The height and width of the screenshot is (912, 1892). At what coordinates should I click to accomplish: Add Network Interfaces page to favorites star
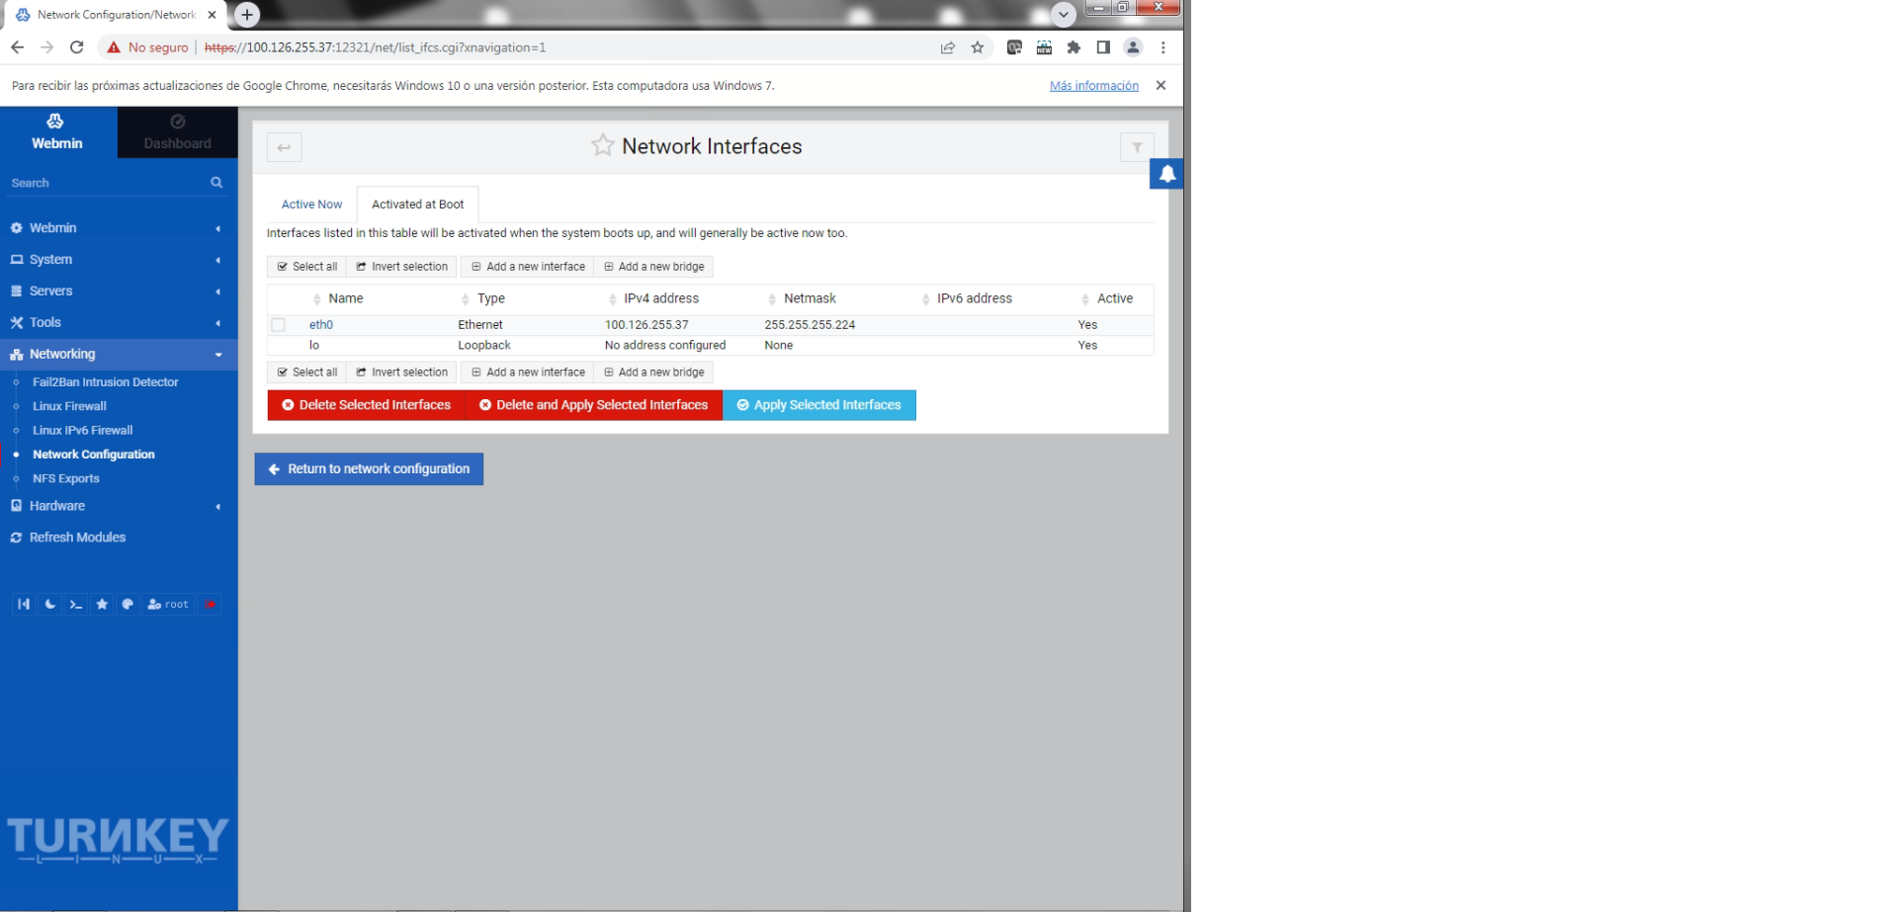[x=602, y=146]
